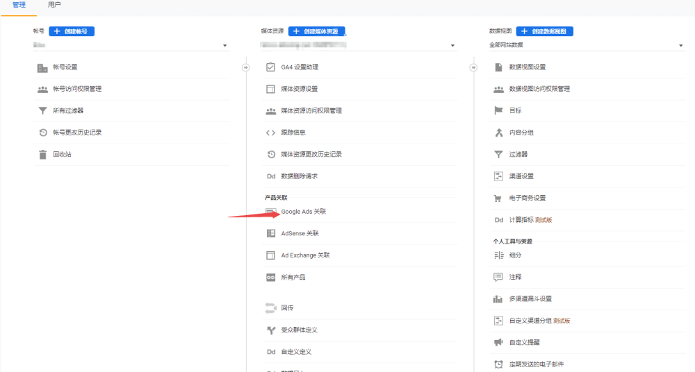Open the 媒体资源 property selector dropdown

359,46
